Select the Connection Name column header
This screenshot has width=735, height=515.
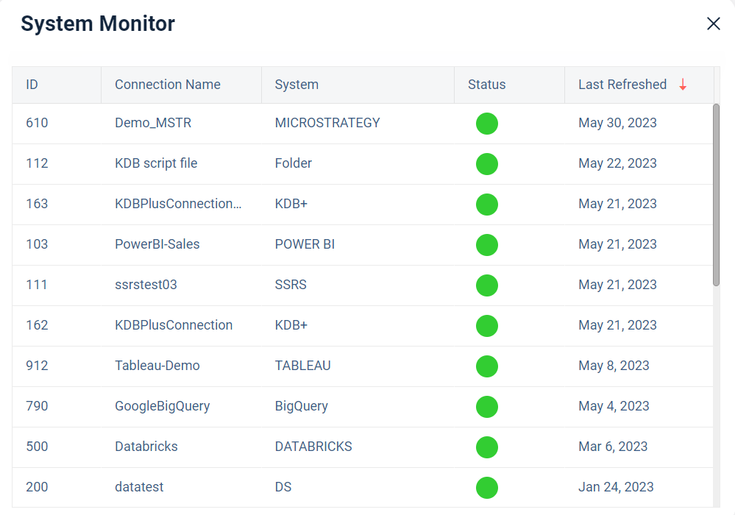point(167,85)
